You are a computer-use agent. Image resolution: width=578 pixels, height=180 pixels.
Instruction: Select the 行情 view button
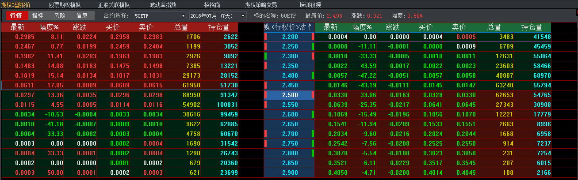point(16,15)
